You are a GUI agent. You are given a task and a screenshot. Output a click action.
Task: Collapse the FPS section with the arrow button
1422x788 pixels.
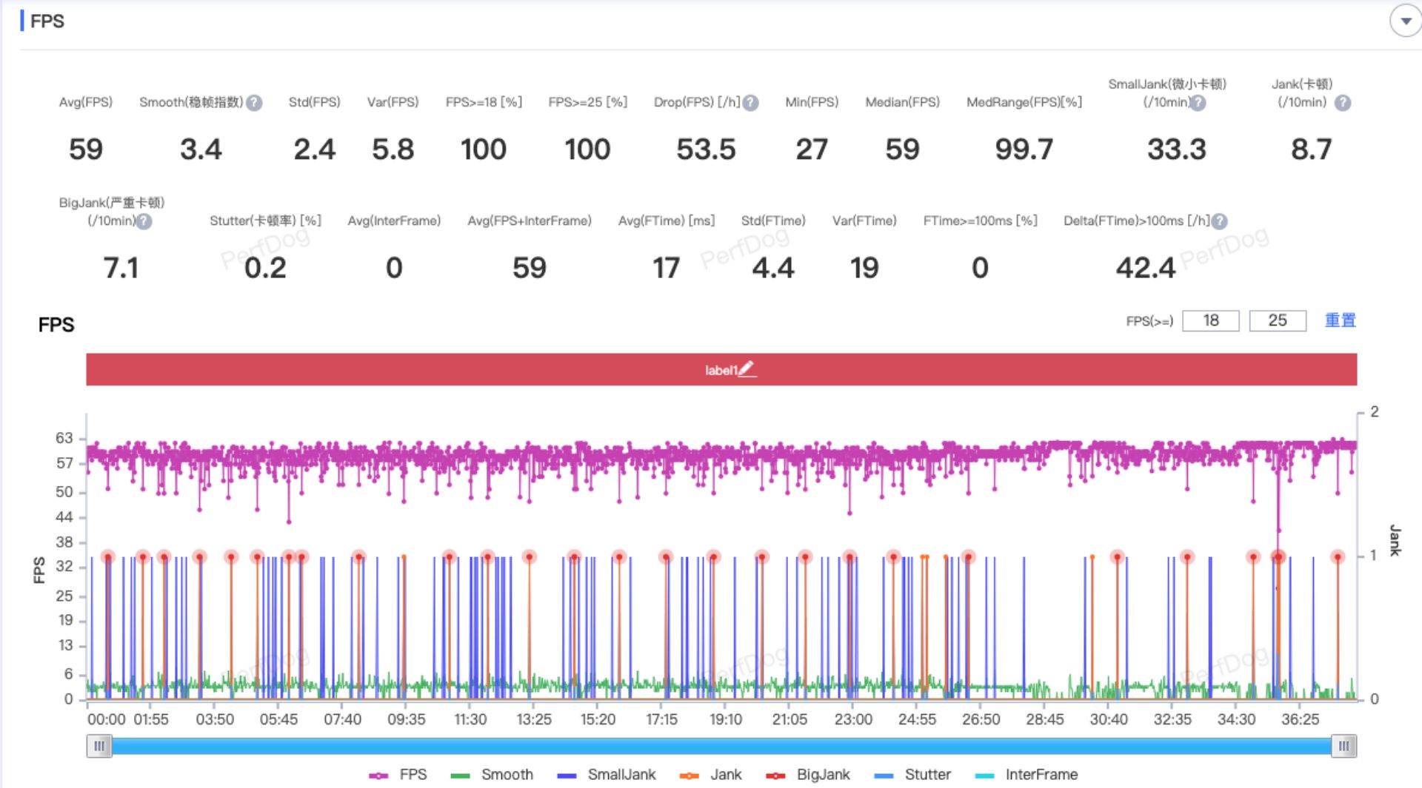tap(1405, 21)
